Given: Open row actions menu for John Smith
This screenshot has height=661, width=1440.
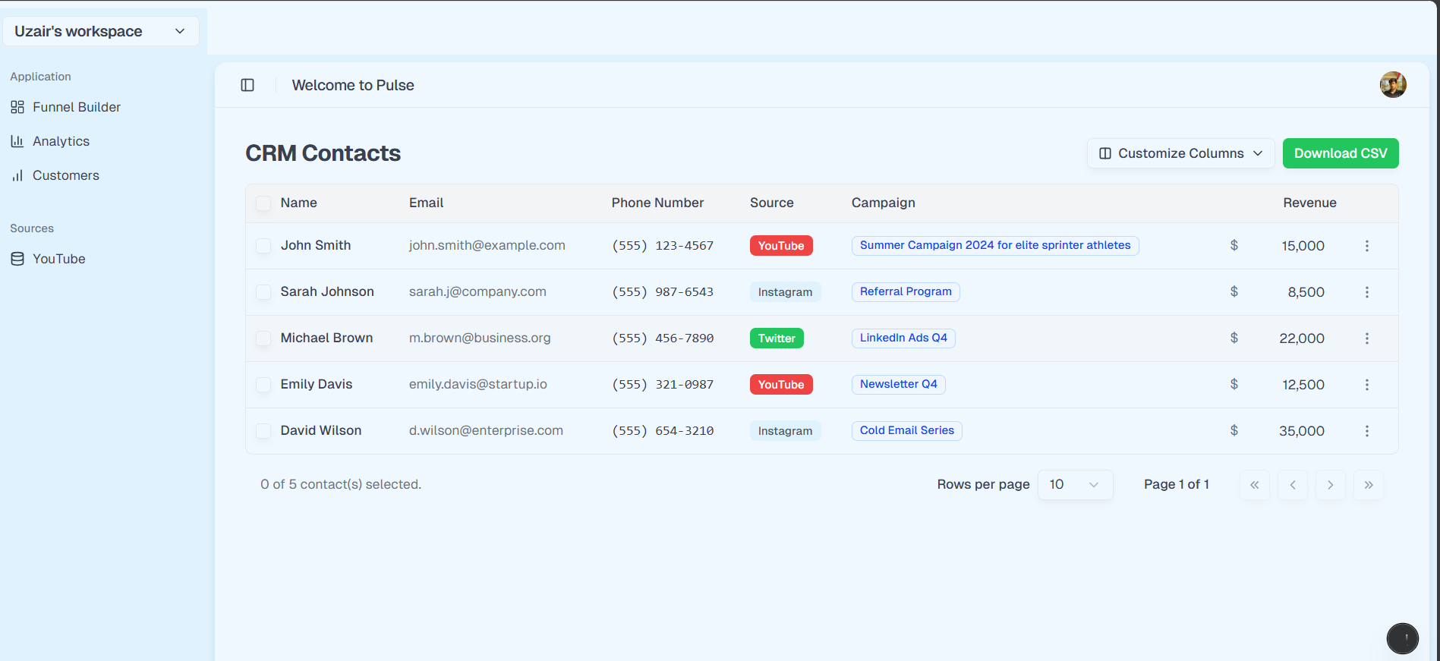Looking at the screenshot, I should (1366, 246).
